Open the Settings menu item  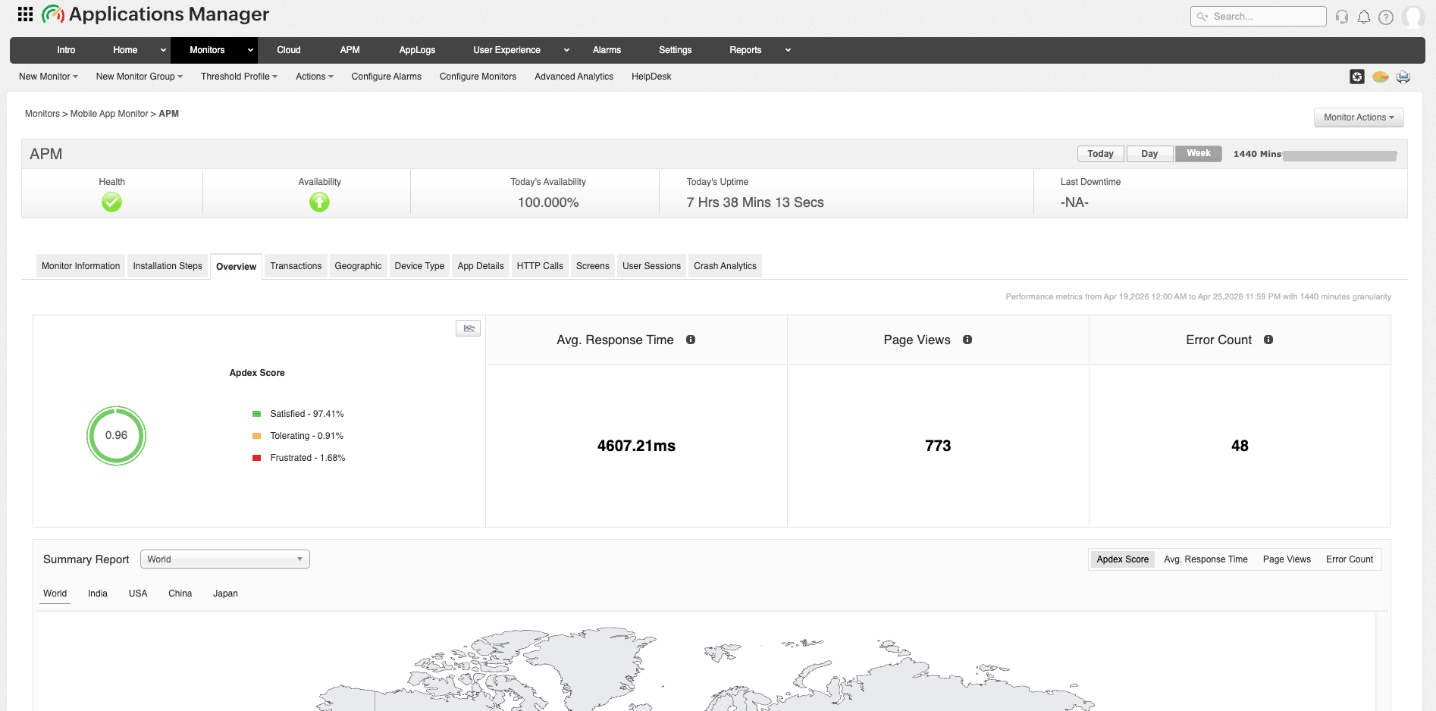coord(675,50)
